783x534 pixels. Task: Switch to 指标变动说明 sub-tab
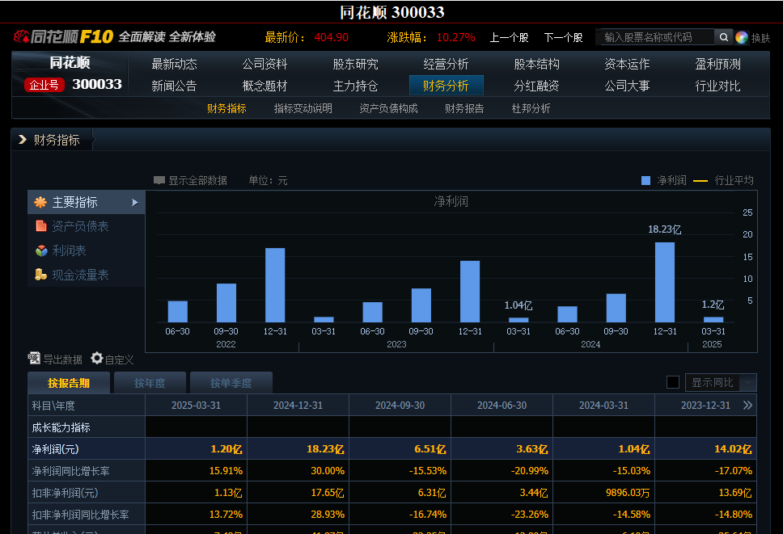[303, 108]
